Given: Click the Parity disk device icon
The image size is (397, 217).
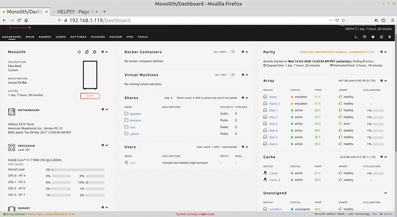Looking at the screenshot, I should [265, 97].
